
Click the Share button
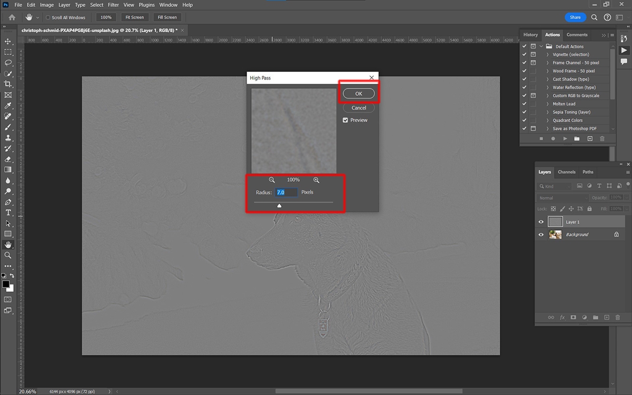[575, 17]
